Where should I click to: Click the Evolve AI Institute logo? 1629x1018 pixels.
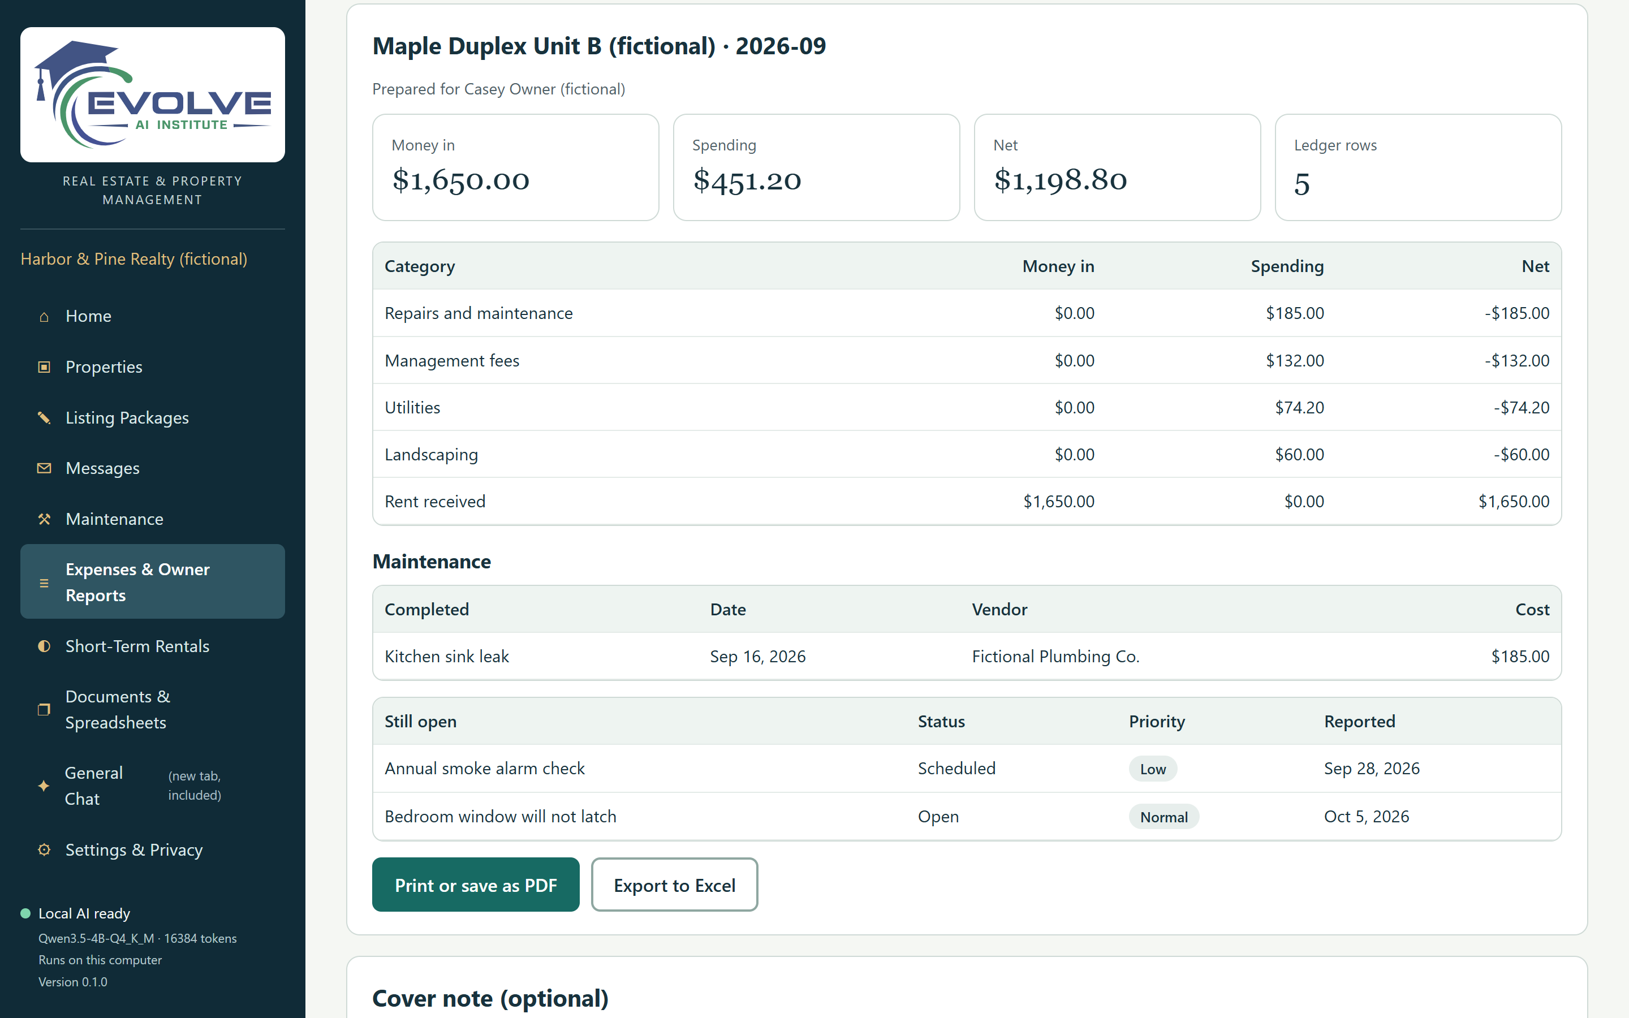153,94
